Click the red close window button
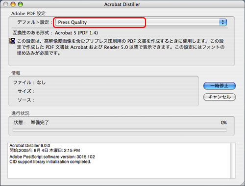Image resolution: width=245 pixels, height=186 pixels. pos(6,4)
